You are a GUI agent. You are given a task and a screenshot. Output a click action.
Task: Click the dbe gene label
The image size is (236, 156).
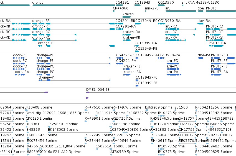click(x=201, y=8)
